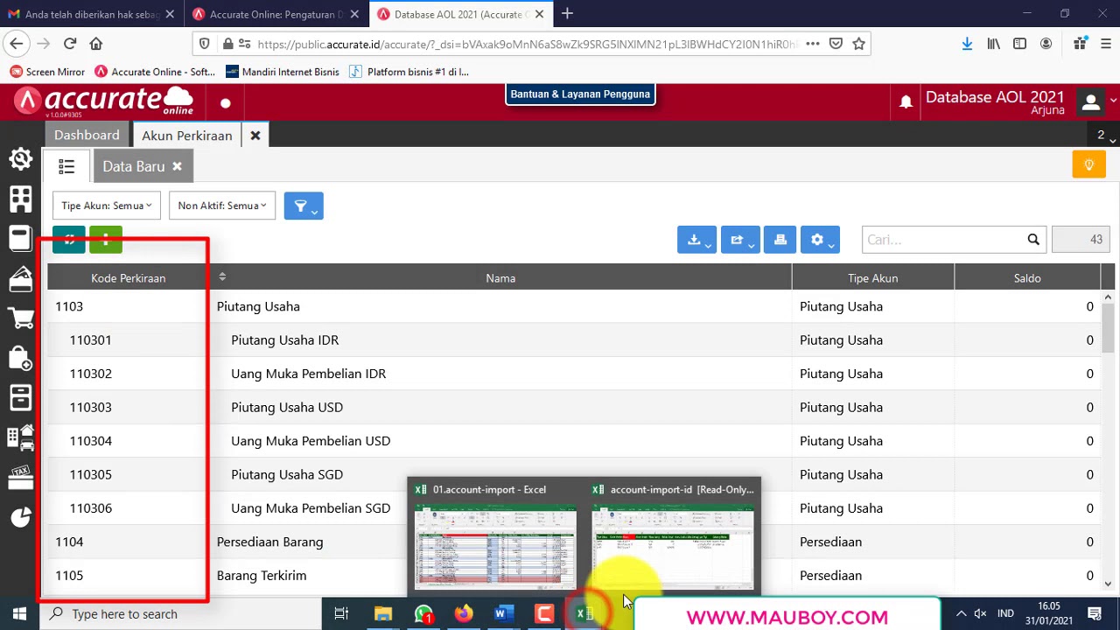Click the Cari search field
The width and height of the screenshot is (1120, 630).
click(943, 240)
